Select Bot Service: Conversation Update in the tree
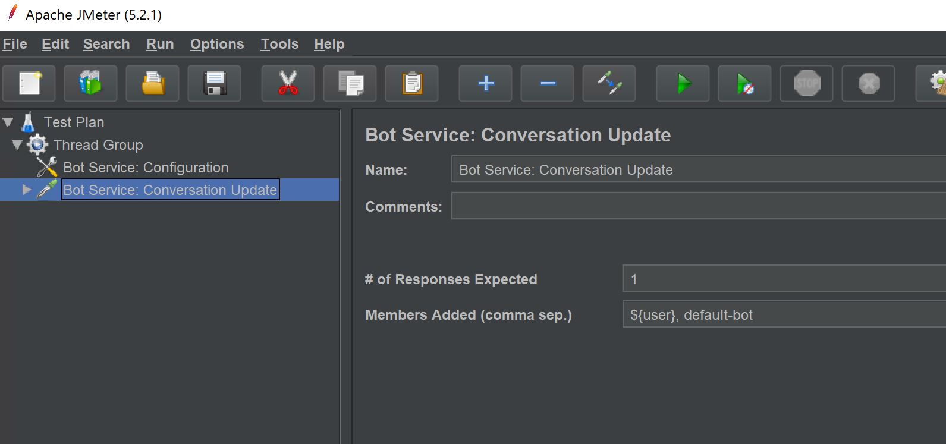This screenshot has width=946, height=444. click(171, 190)
